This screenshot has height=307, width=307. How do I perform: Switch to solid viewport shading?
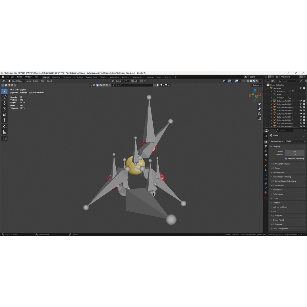pyautogui.click(x=251, y=81)
